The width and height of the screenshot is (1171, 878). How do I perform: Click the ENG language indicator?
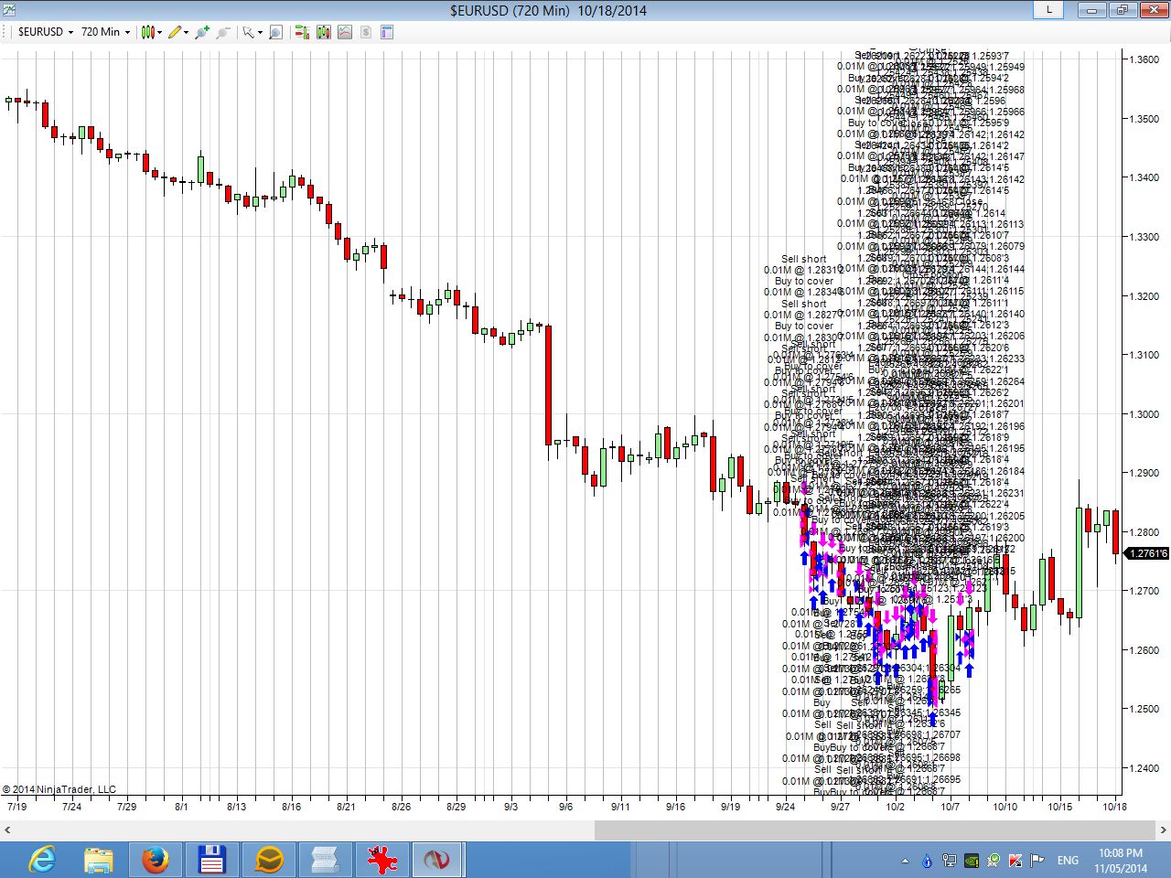click(x=1068, y=861)
